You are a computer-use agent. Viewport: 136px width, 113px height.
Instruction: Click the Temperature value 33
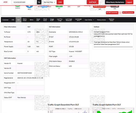[x=28, y=42]
